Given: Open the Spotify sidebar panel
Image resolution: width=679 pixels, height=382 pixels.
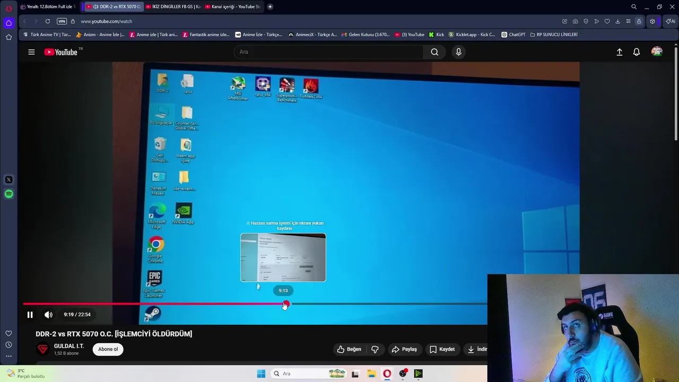Looking at the screenshot, I should [x=8, y=194].
